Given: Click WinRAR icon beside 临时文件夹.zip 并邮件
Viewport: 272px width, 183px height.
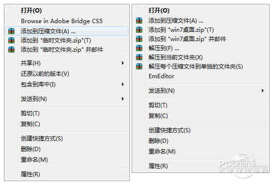Looking at the screenshot, I should point(12,49).
